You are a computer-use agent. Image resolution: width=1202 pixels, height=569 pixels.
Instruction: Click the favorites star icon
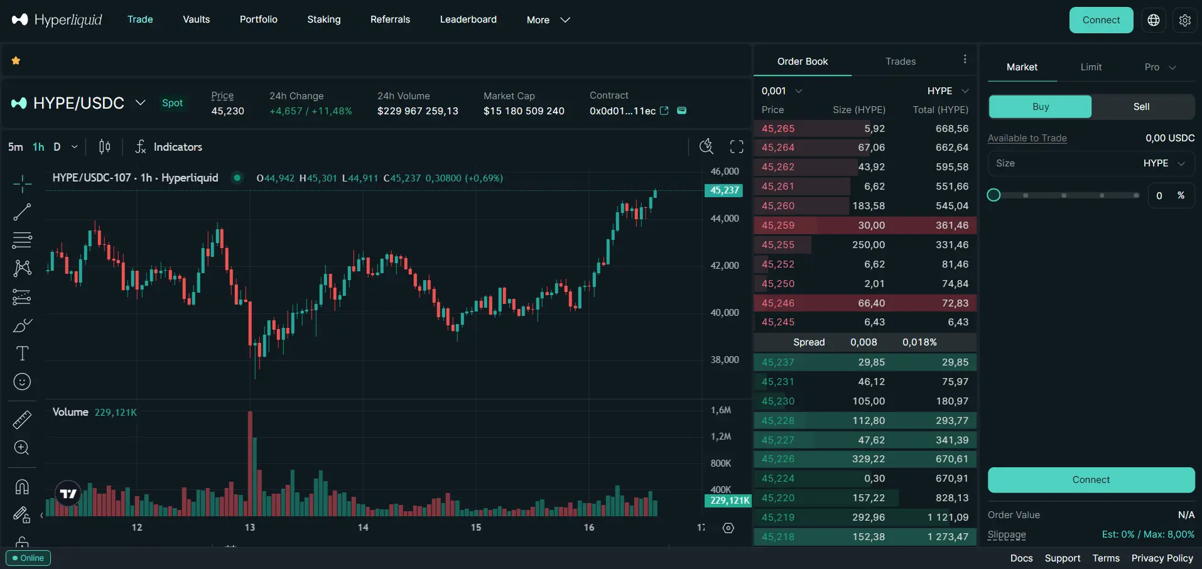click(16, 61)
